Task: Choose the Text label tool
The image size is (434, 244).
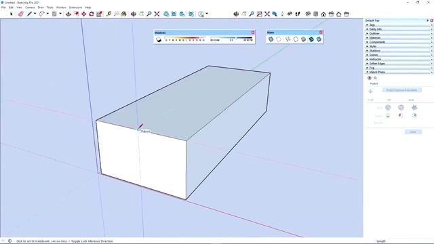Action: click(x=117, y=14)
